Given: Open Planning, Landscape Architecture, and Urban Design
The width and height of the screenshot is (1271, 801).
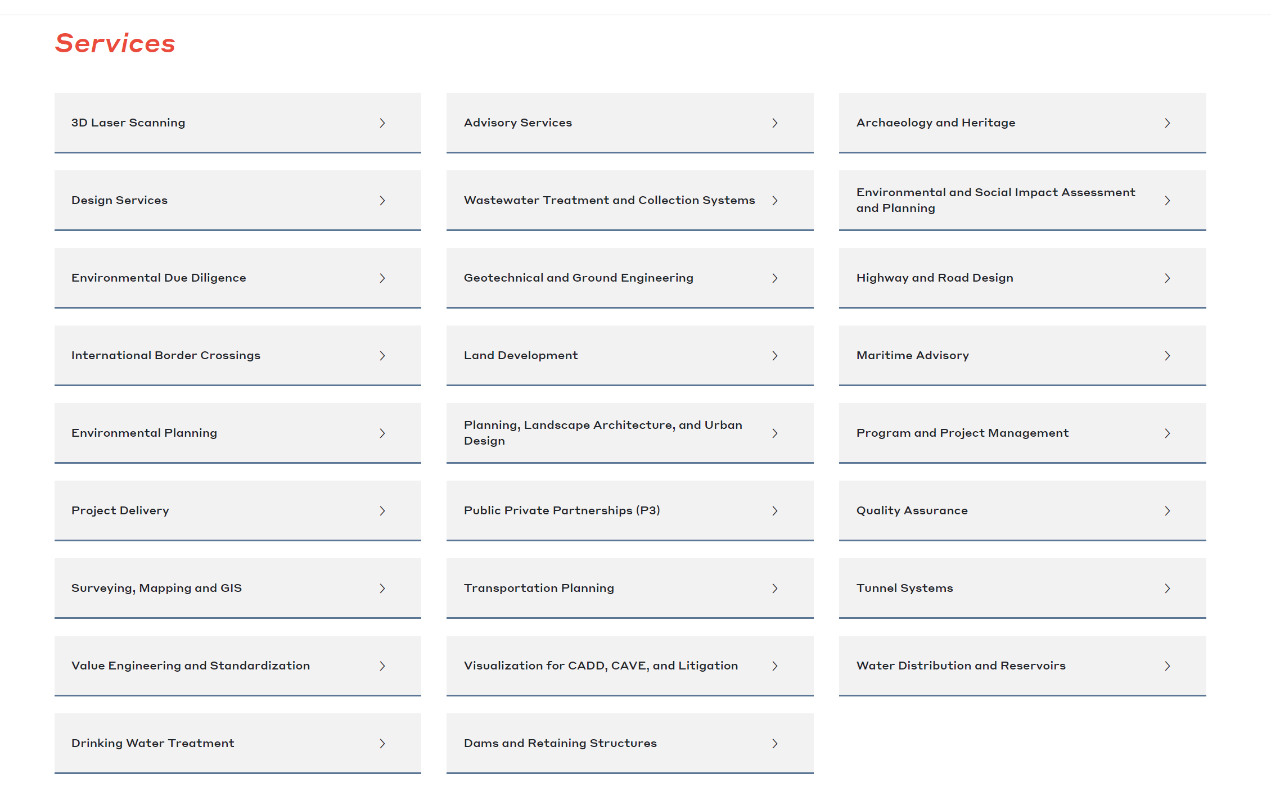Looking at the screenshot, I should coord(630,433).
